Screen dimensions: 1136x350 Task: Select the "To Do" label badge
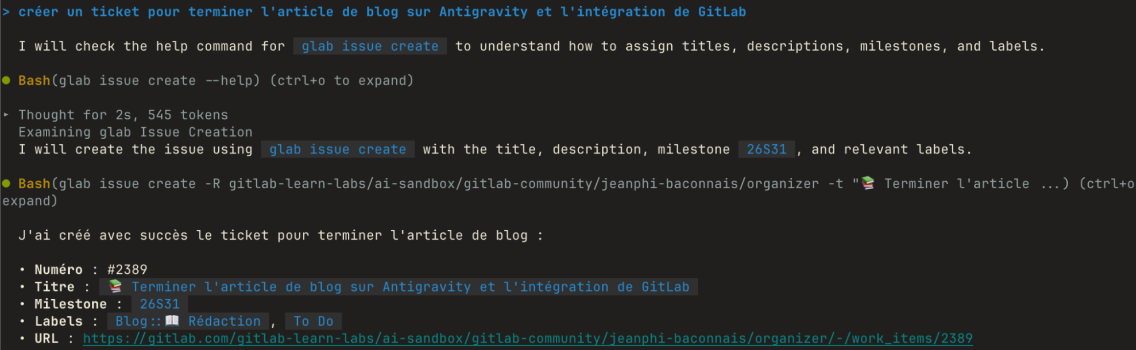[x=314, y=321]
